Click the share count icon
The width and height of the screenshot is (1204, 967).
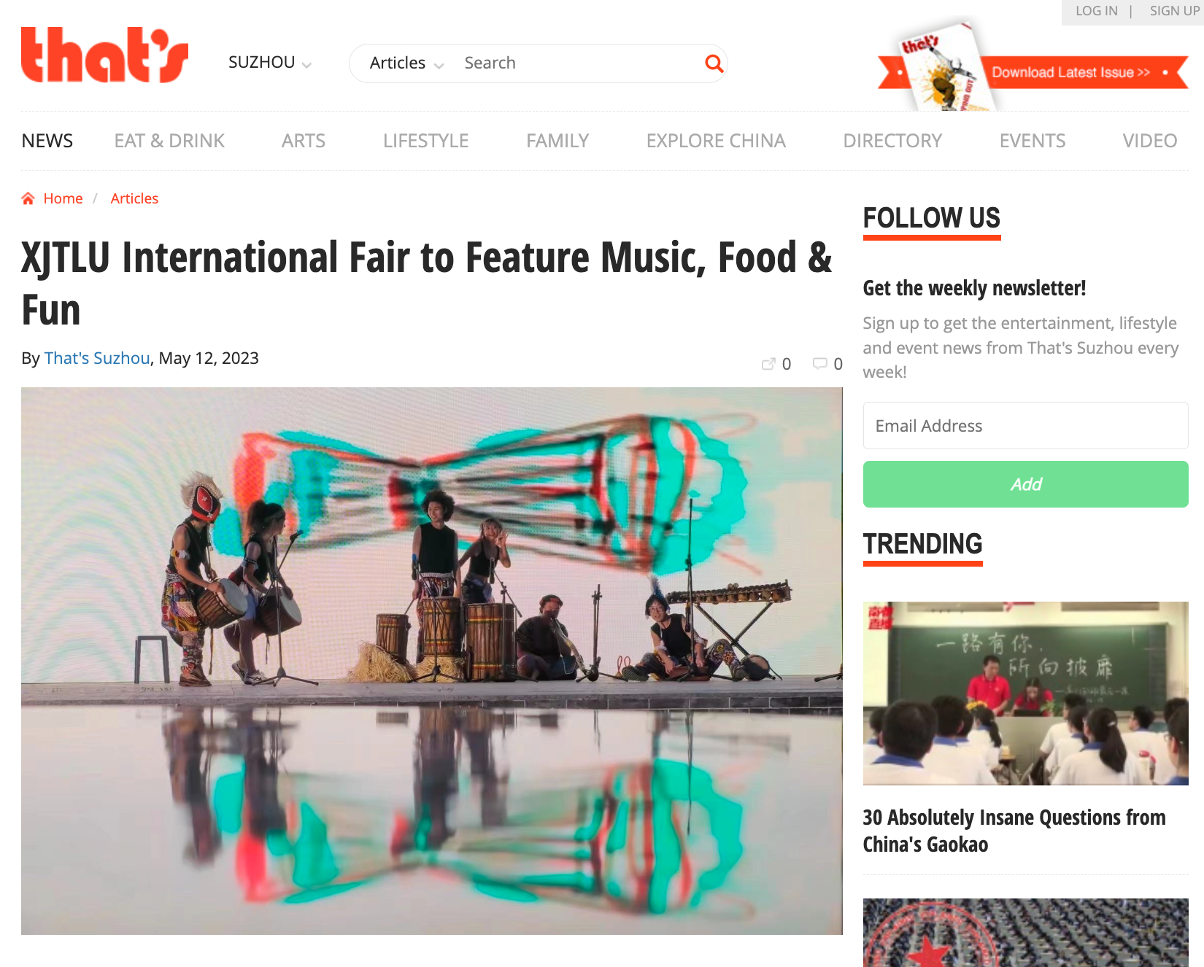[x=768, y=363]
